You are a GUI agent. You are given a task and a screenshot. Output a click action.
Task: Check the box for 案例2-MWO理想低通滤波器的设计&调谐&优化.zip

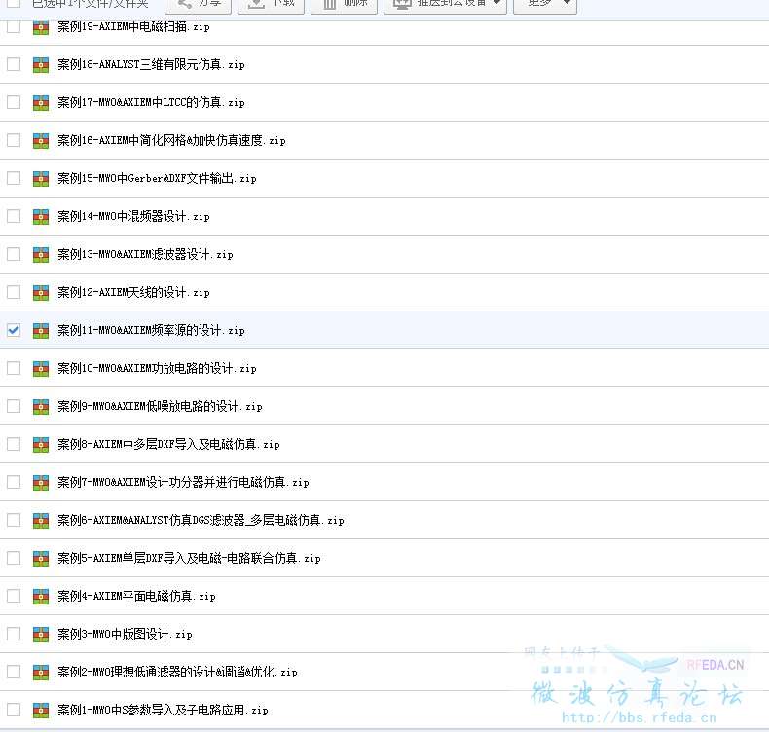(x=14, y=672)
